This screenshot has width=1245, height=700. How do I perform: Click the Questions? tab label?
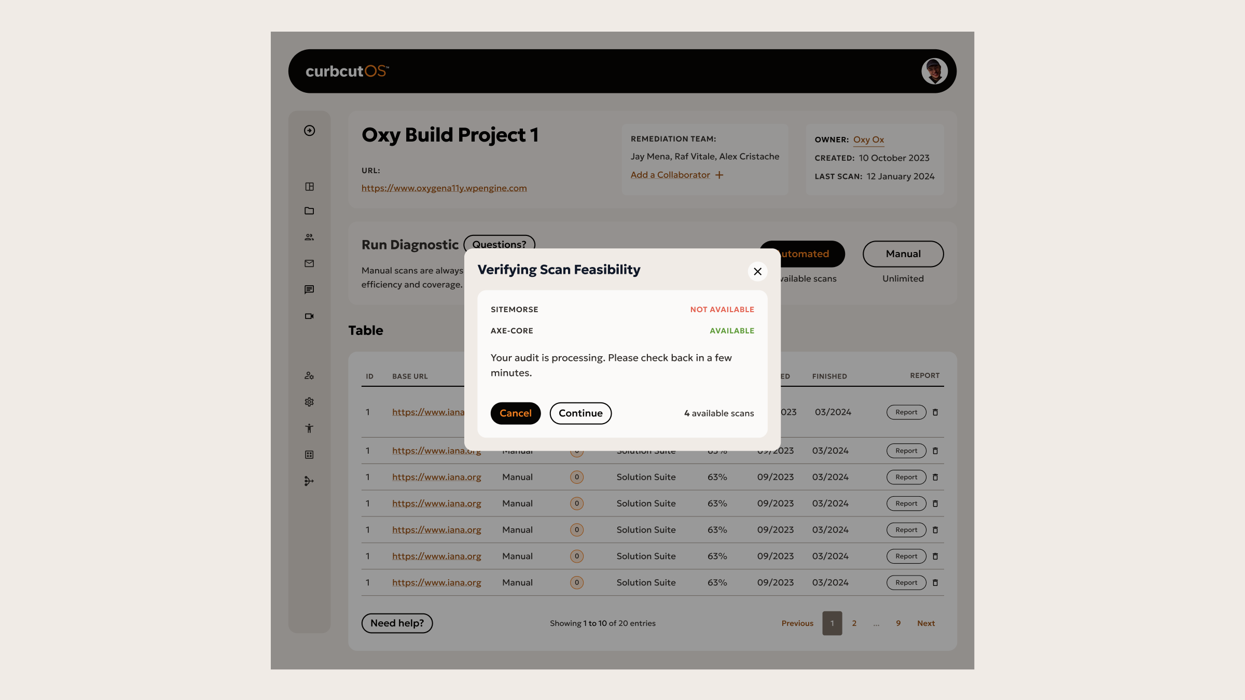point(499,244)
